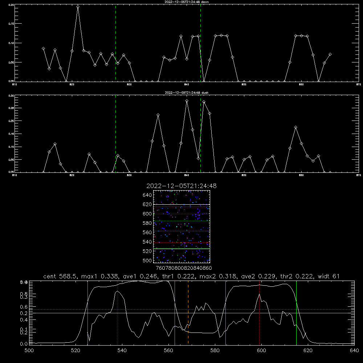Click the green vertical line near 563 in the bottom plot

pos(175,312)
